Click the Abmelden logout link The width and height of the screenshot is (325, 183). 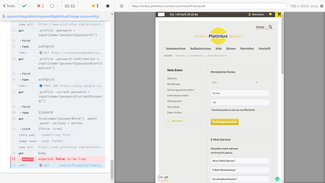point(177,121)
